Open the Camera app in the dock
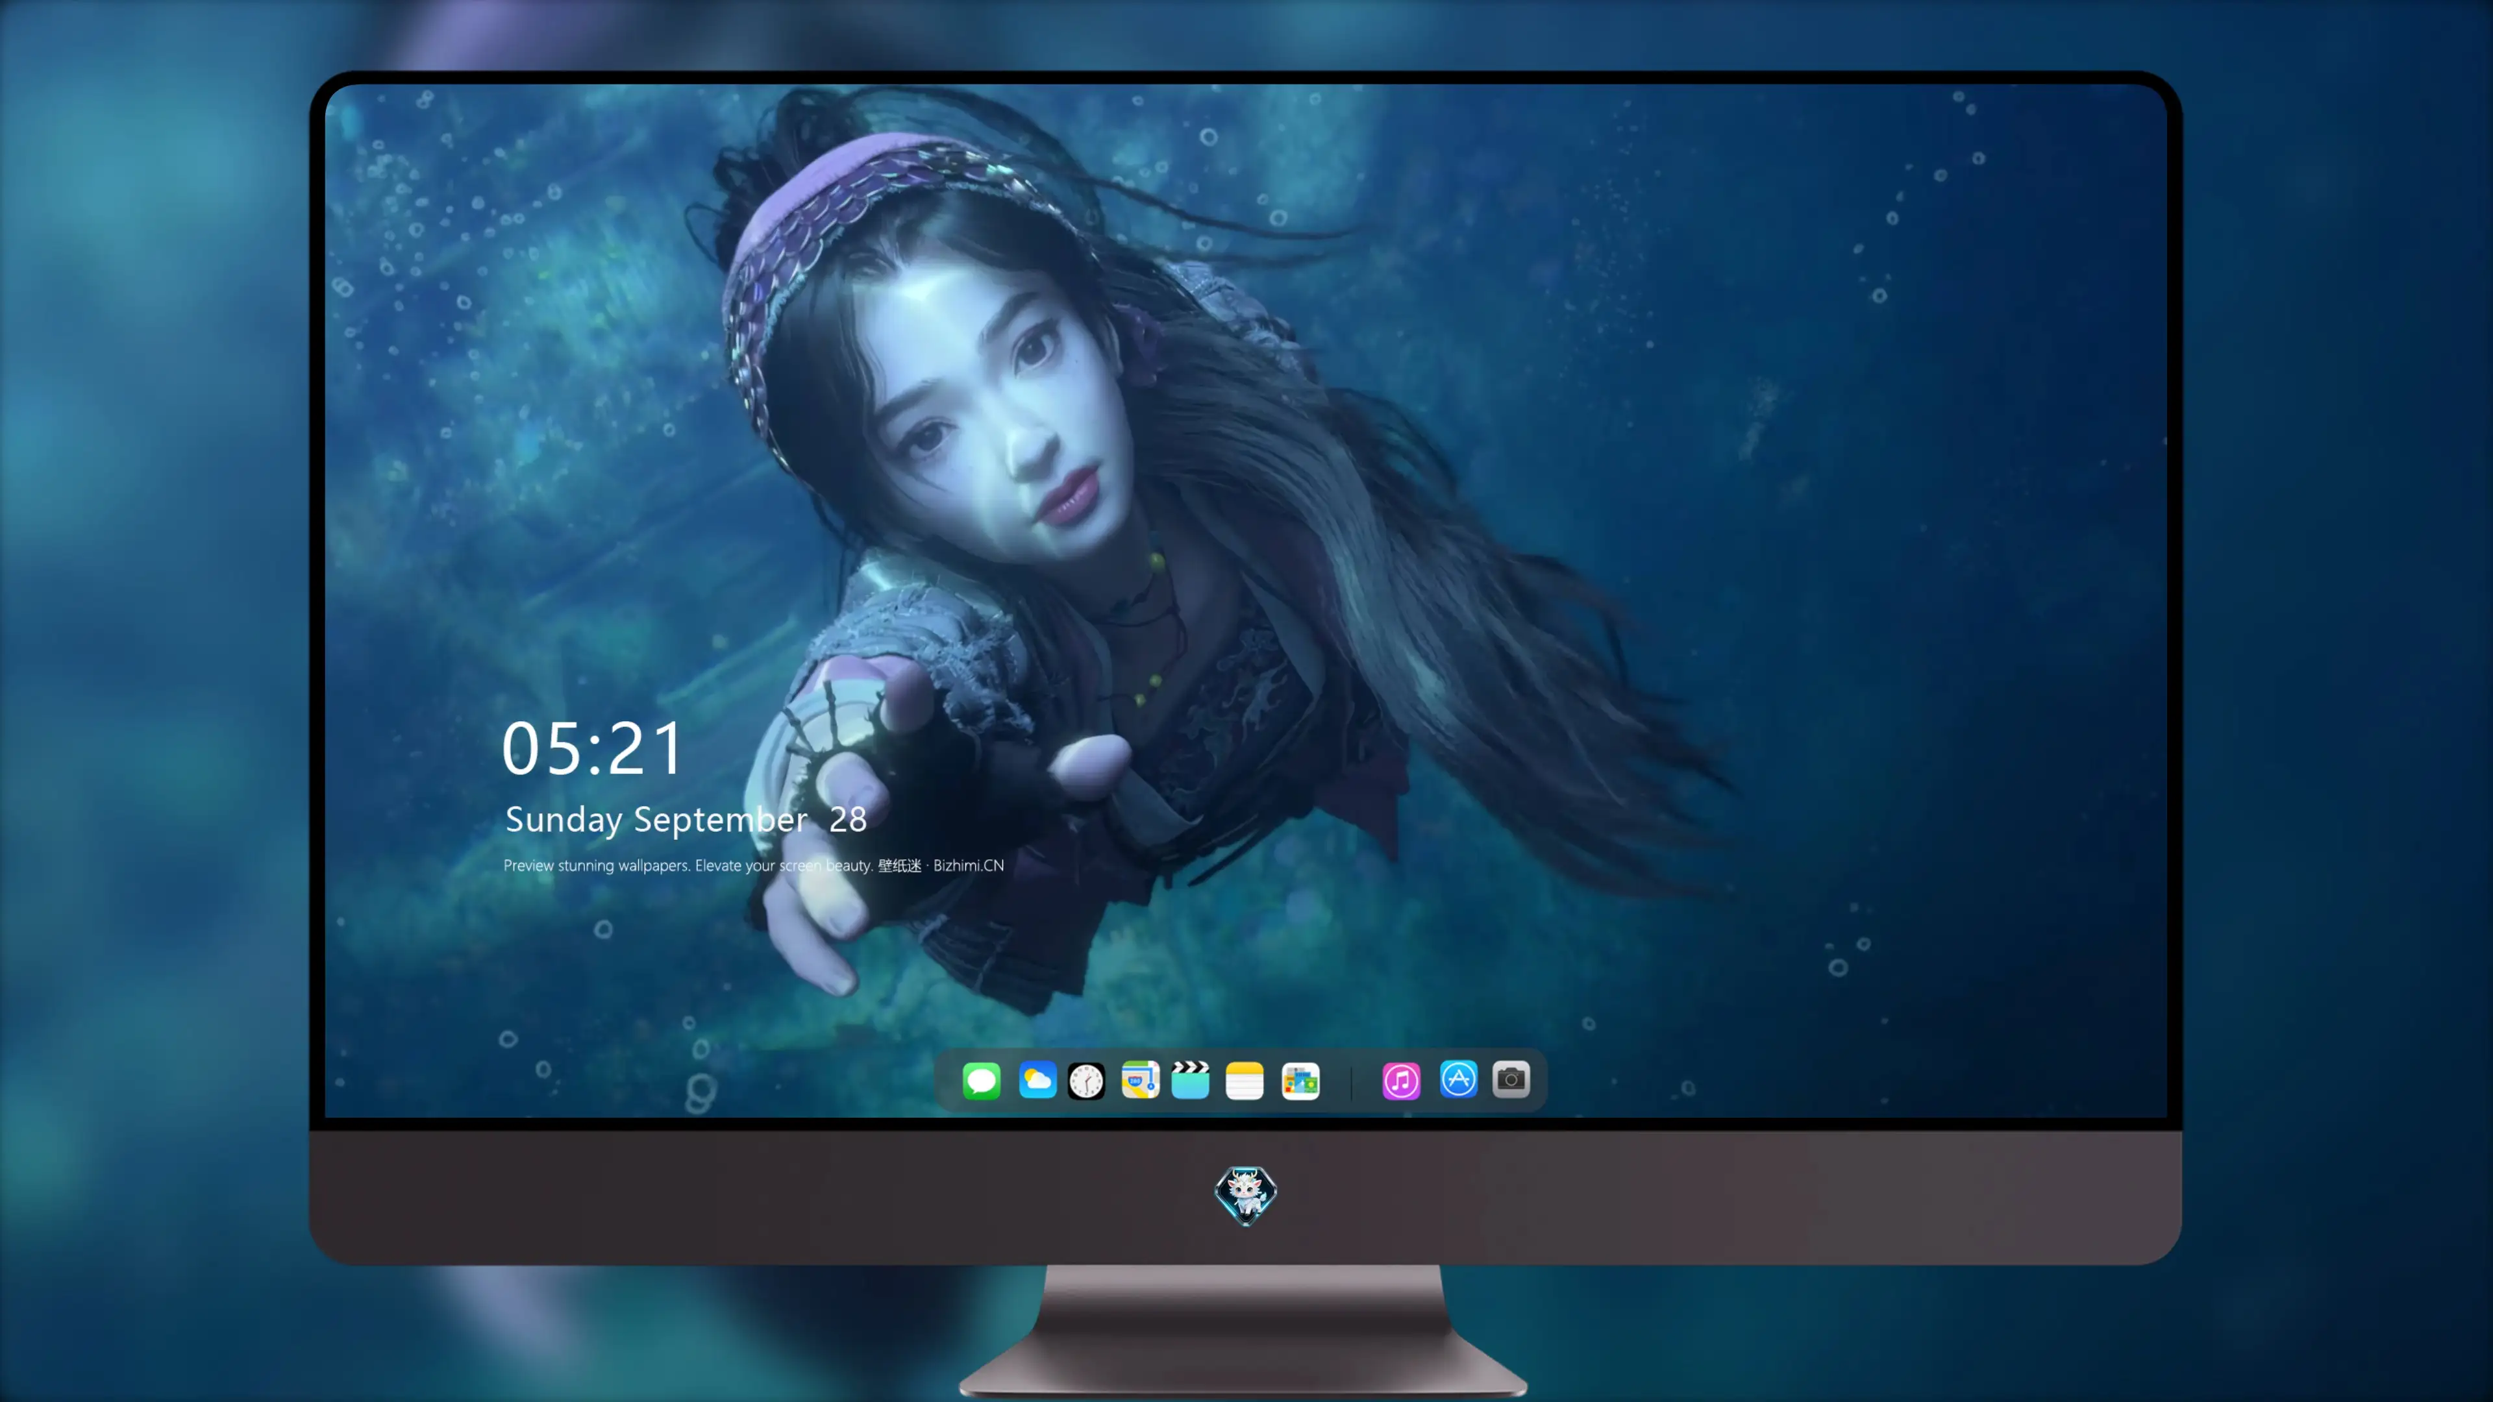Image resolution: width=2493 pixels, height=1402 pixels. click(x=1511, y=1079)
